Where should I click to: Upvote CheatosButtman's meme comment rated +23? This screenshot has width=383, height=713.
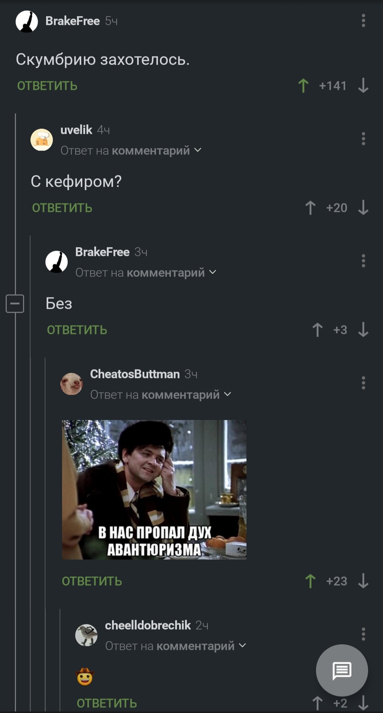pyautogui.click(x=310, y=581)
